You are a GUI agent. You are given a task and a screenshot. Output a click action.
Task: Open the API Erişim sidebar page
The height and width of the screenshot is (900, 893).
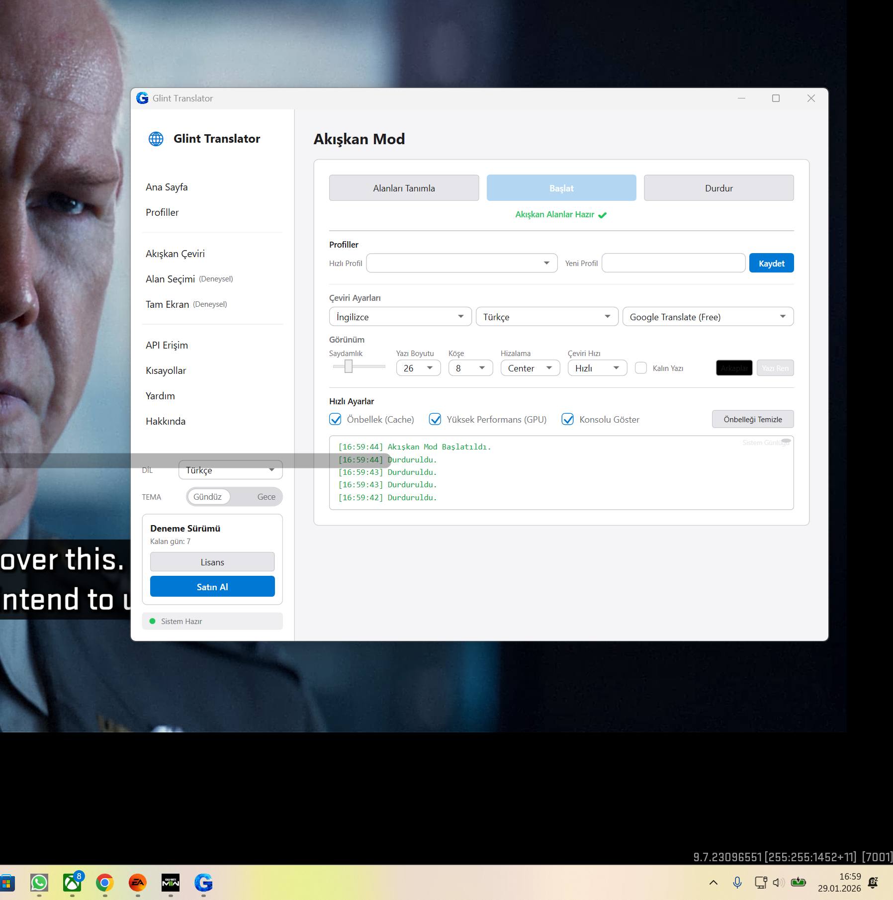tap(167, 345)
